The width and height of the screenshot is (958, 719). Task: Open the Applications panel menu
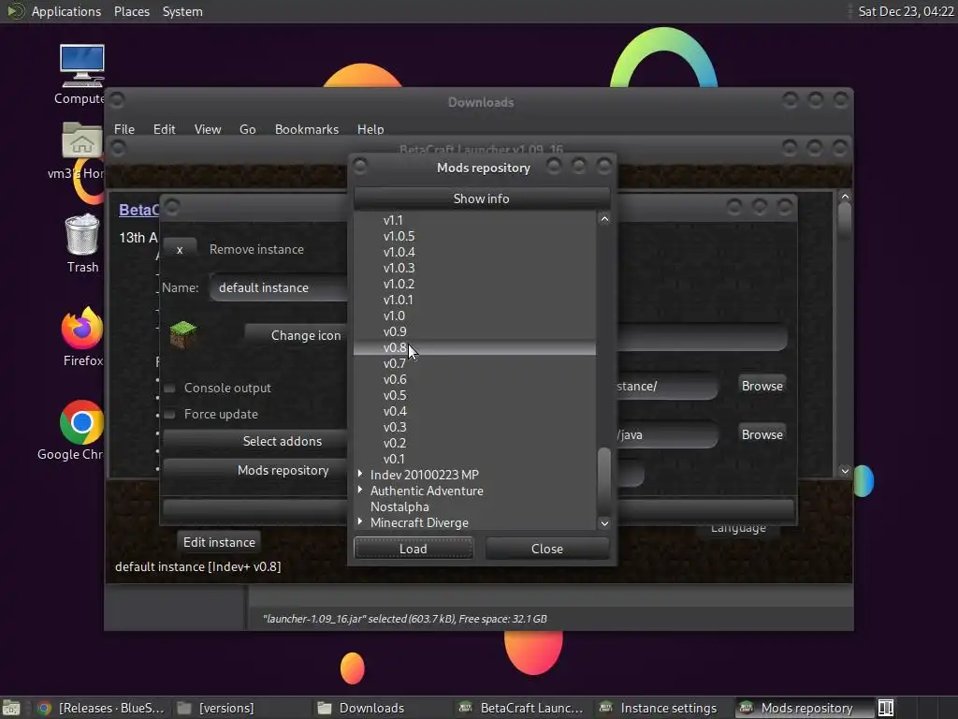pos(66,11)
